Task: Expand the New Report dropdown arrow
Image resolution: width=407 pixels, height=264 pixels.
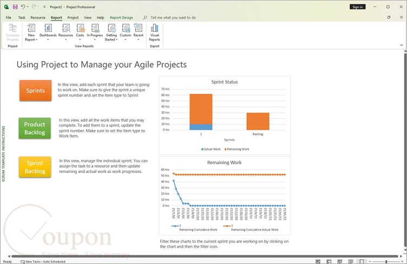Action: (36, 39)
